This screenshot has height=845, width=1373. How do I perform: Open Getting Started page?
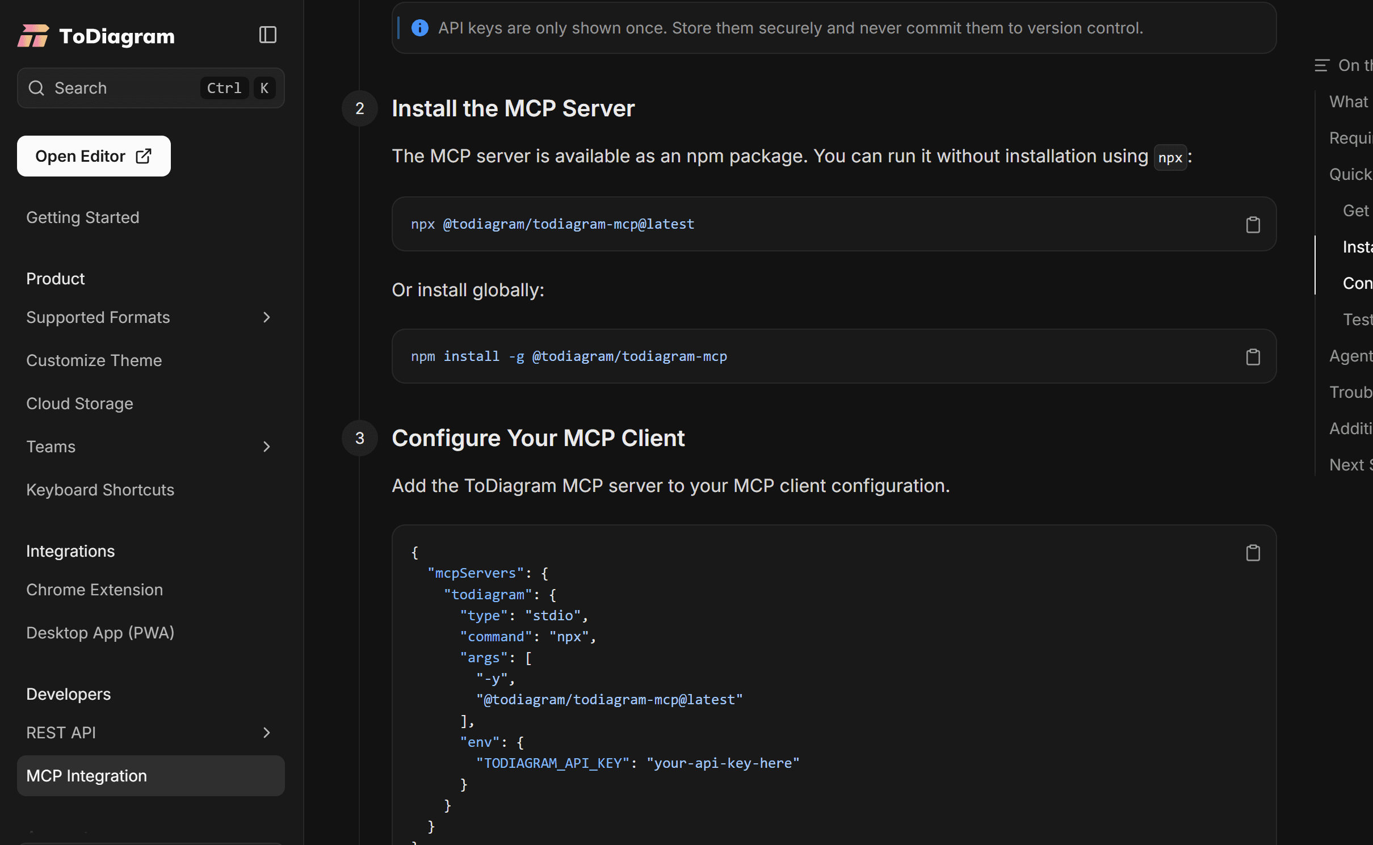click(83, 217)
